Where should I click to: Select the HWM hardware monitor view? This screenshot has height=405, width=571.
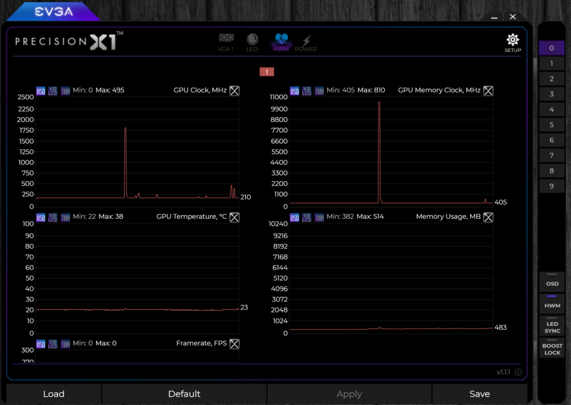[281, 42]
